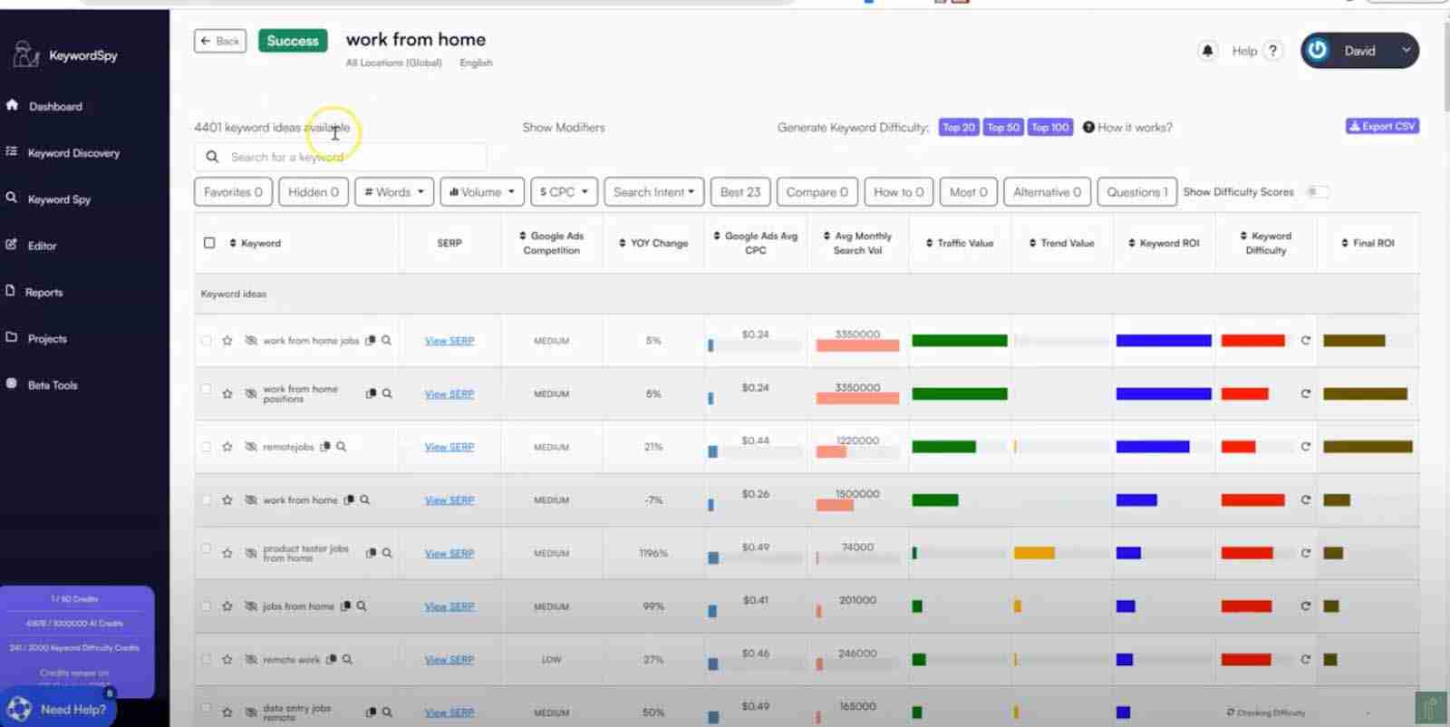Open View SERP link for 'remotejobs'
The image size is (1450, 727).
click(x=449, y=447)
